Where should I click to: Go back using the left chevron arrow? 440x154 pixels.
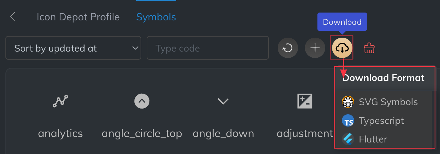13,17
